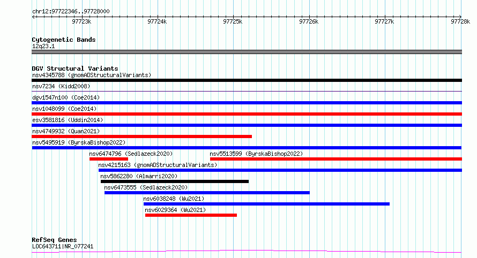Open nsv4215163 gnomADStructuralVariants label
Viewport: 477px width, 258px height.
click(x=158, y=165)
